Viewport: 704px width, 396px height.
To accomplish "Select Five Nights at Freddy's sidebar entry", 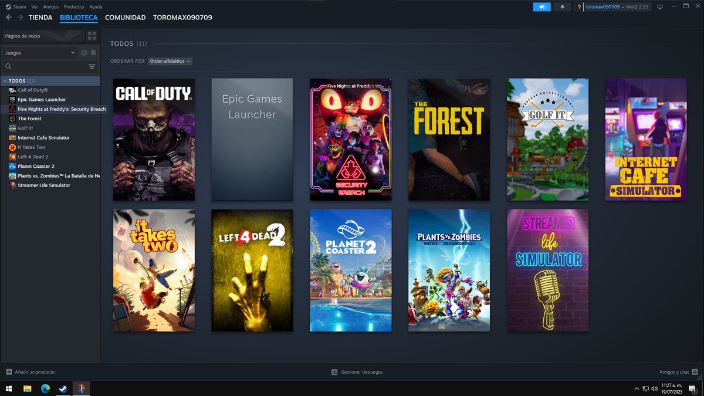I will click(62, 109).
